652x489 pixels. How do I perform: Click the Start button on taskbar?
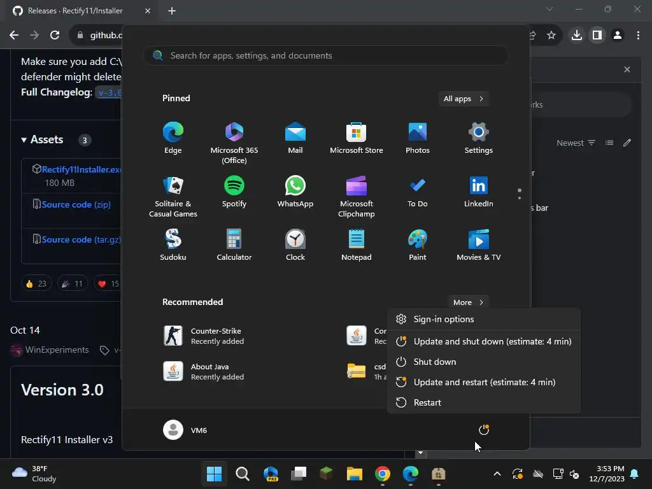pyautogui.click(x=214, y=474)
